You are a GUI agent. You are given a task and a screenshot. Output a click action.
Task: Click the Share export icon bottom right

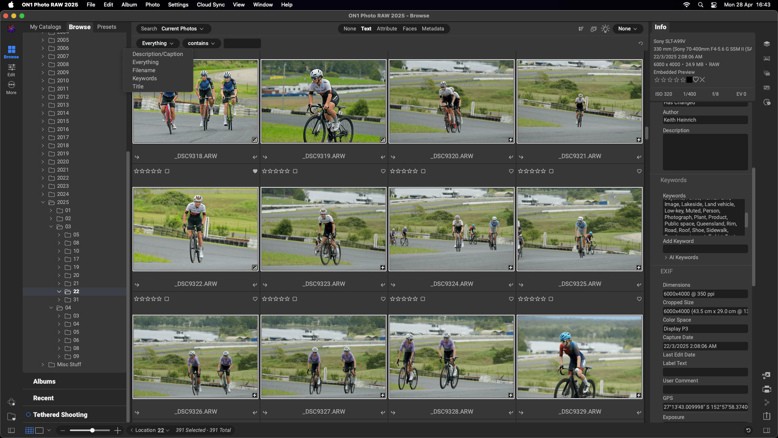[767, 416]
